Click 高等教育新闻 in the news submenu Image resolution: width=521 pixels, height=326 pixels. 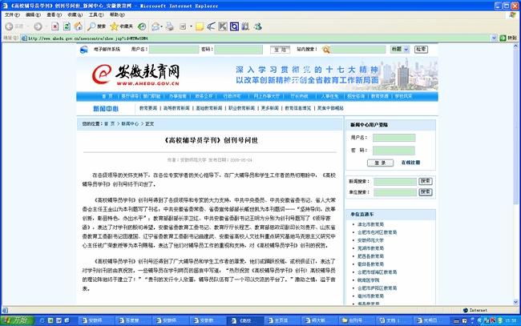176,108
